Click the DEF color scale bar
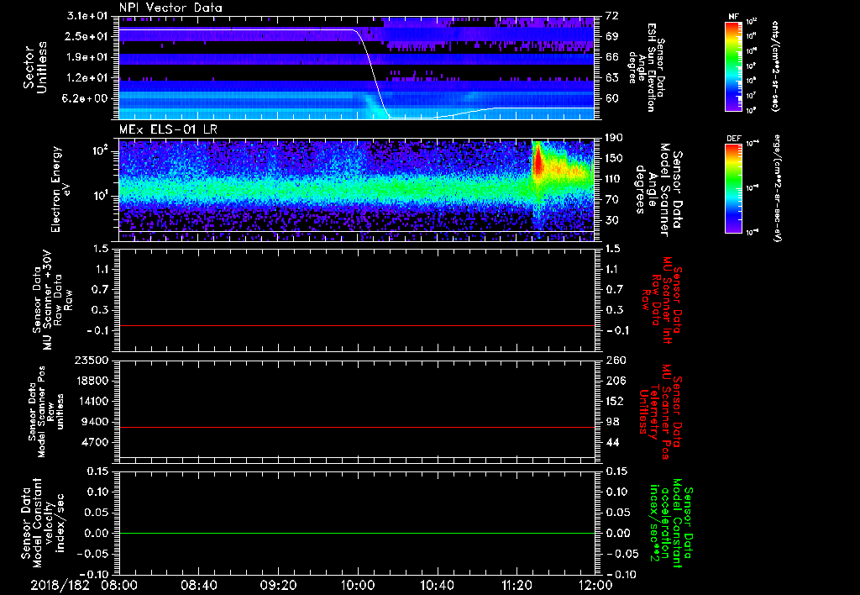Viewport: 860px width, 595px height. pyautogui.click(x=732, y=187)
